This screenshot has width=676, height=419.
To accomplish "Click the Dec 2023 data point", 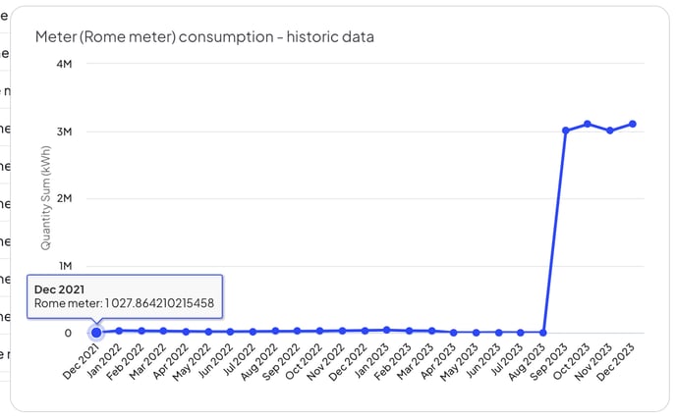I will tap(633, 124).
